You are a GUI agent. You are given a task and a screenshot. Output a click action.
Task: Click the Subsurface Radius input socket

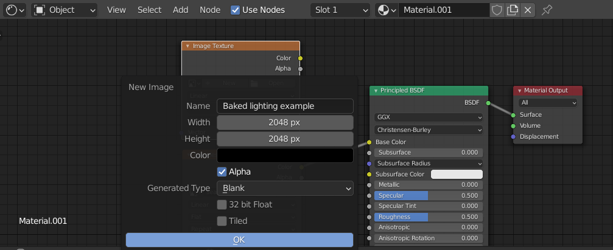(x=370, y=163)
